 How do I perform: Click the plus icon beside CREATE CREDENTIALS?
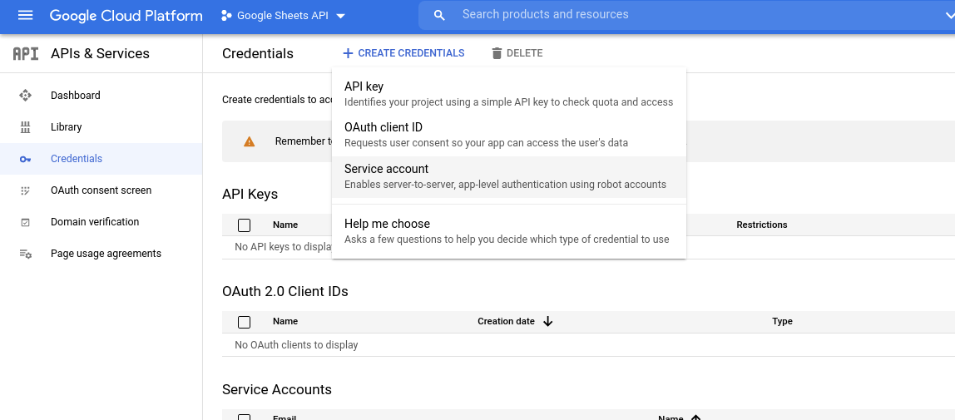[348, 53]
